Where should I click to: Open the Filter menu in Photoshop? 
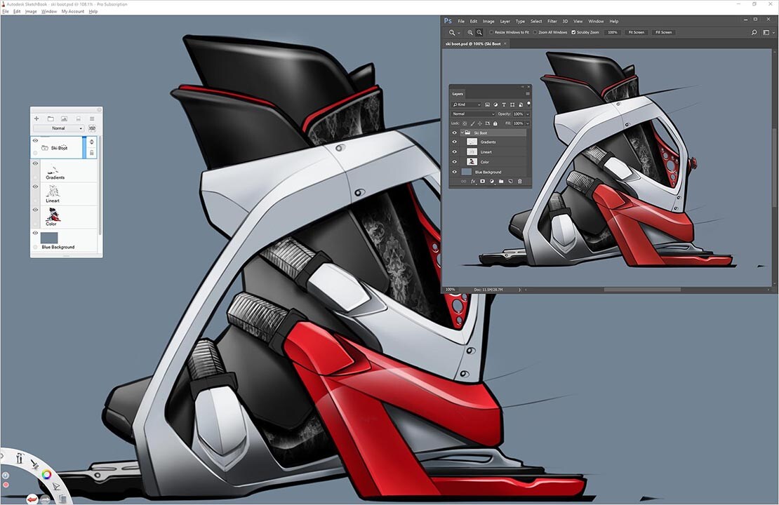(x=552, y=21)
